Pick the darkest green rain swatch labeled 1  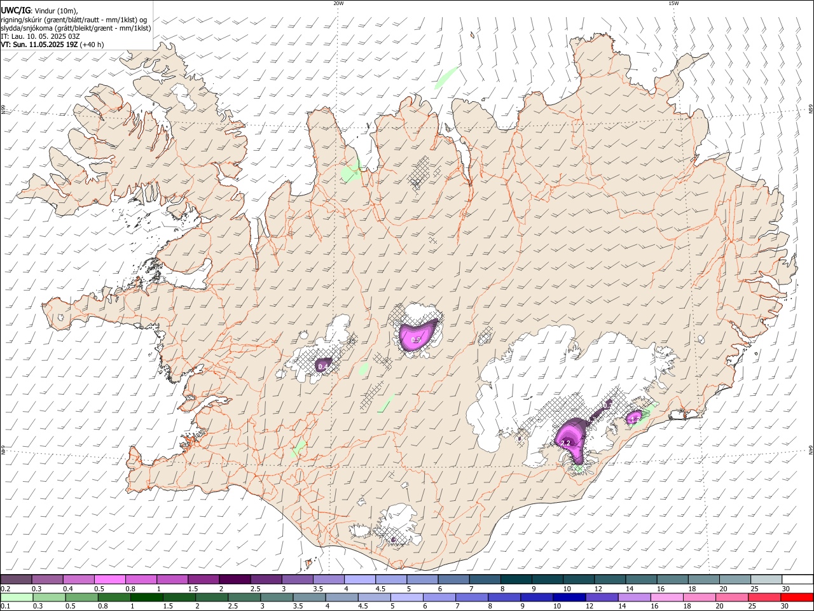[x=147, y=597]
